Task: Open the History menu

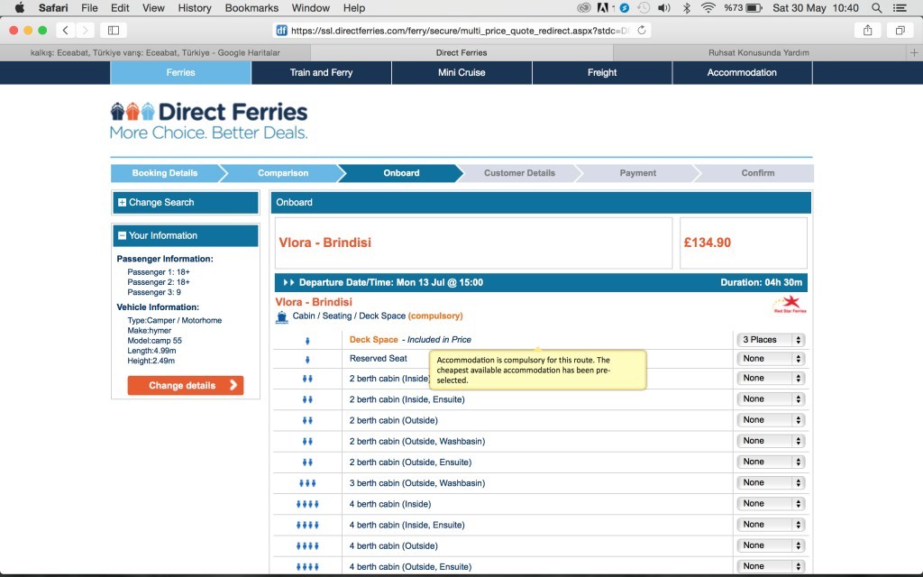Action: [195, 7]
